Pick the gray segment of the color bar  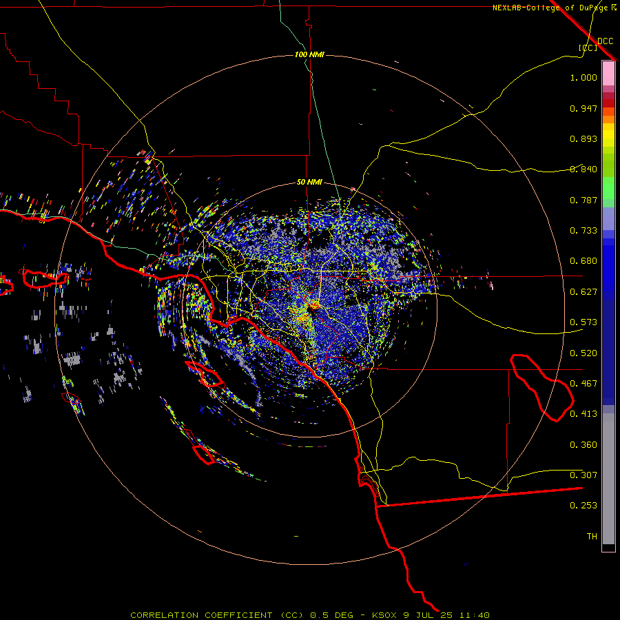(608, 479)
